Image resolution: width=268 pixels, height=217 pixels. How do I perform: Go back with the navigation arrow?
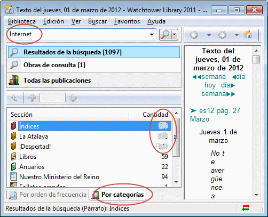pos(194,35)
